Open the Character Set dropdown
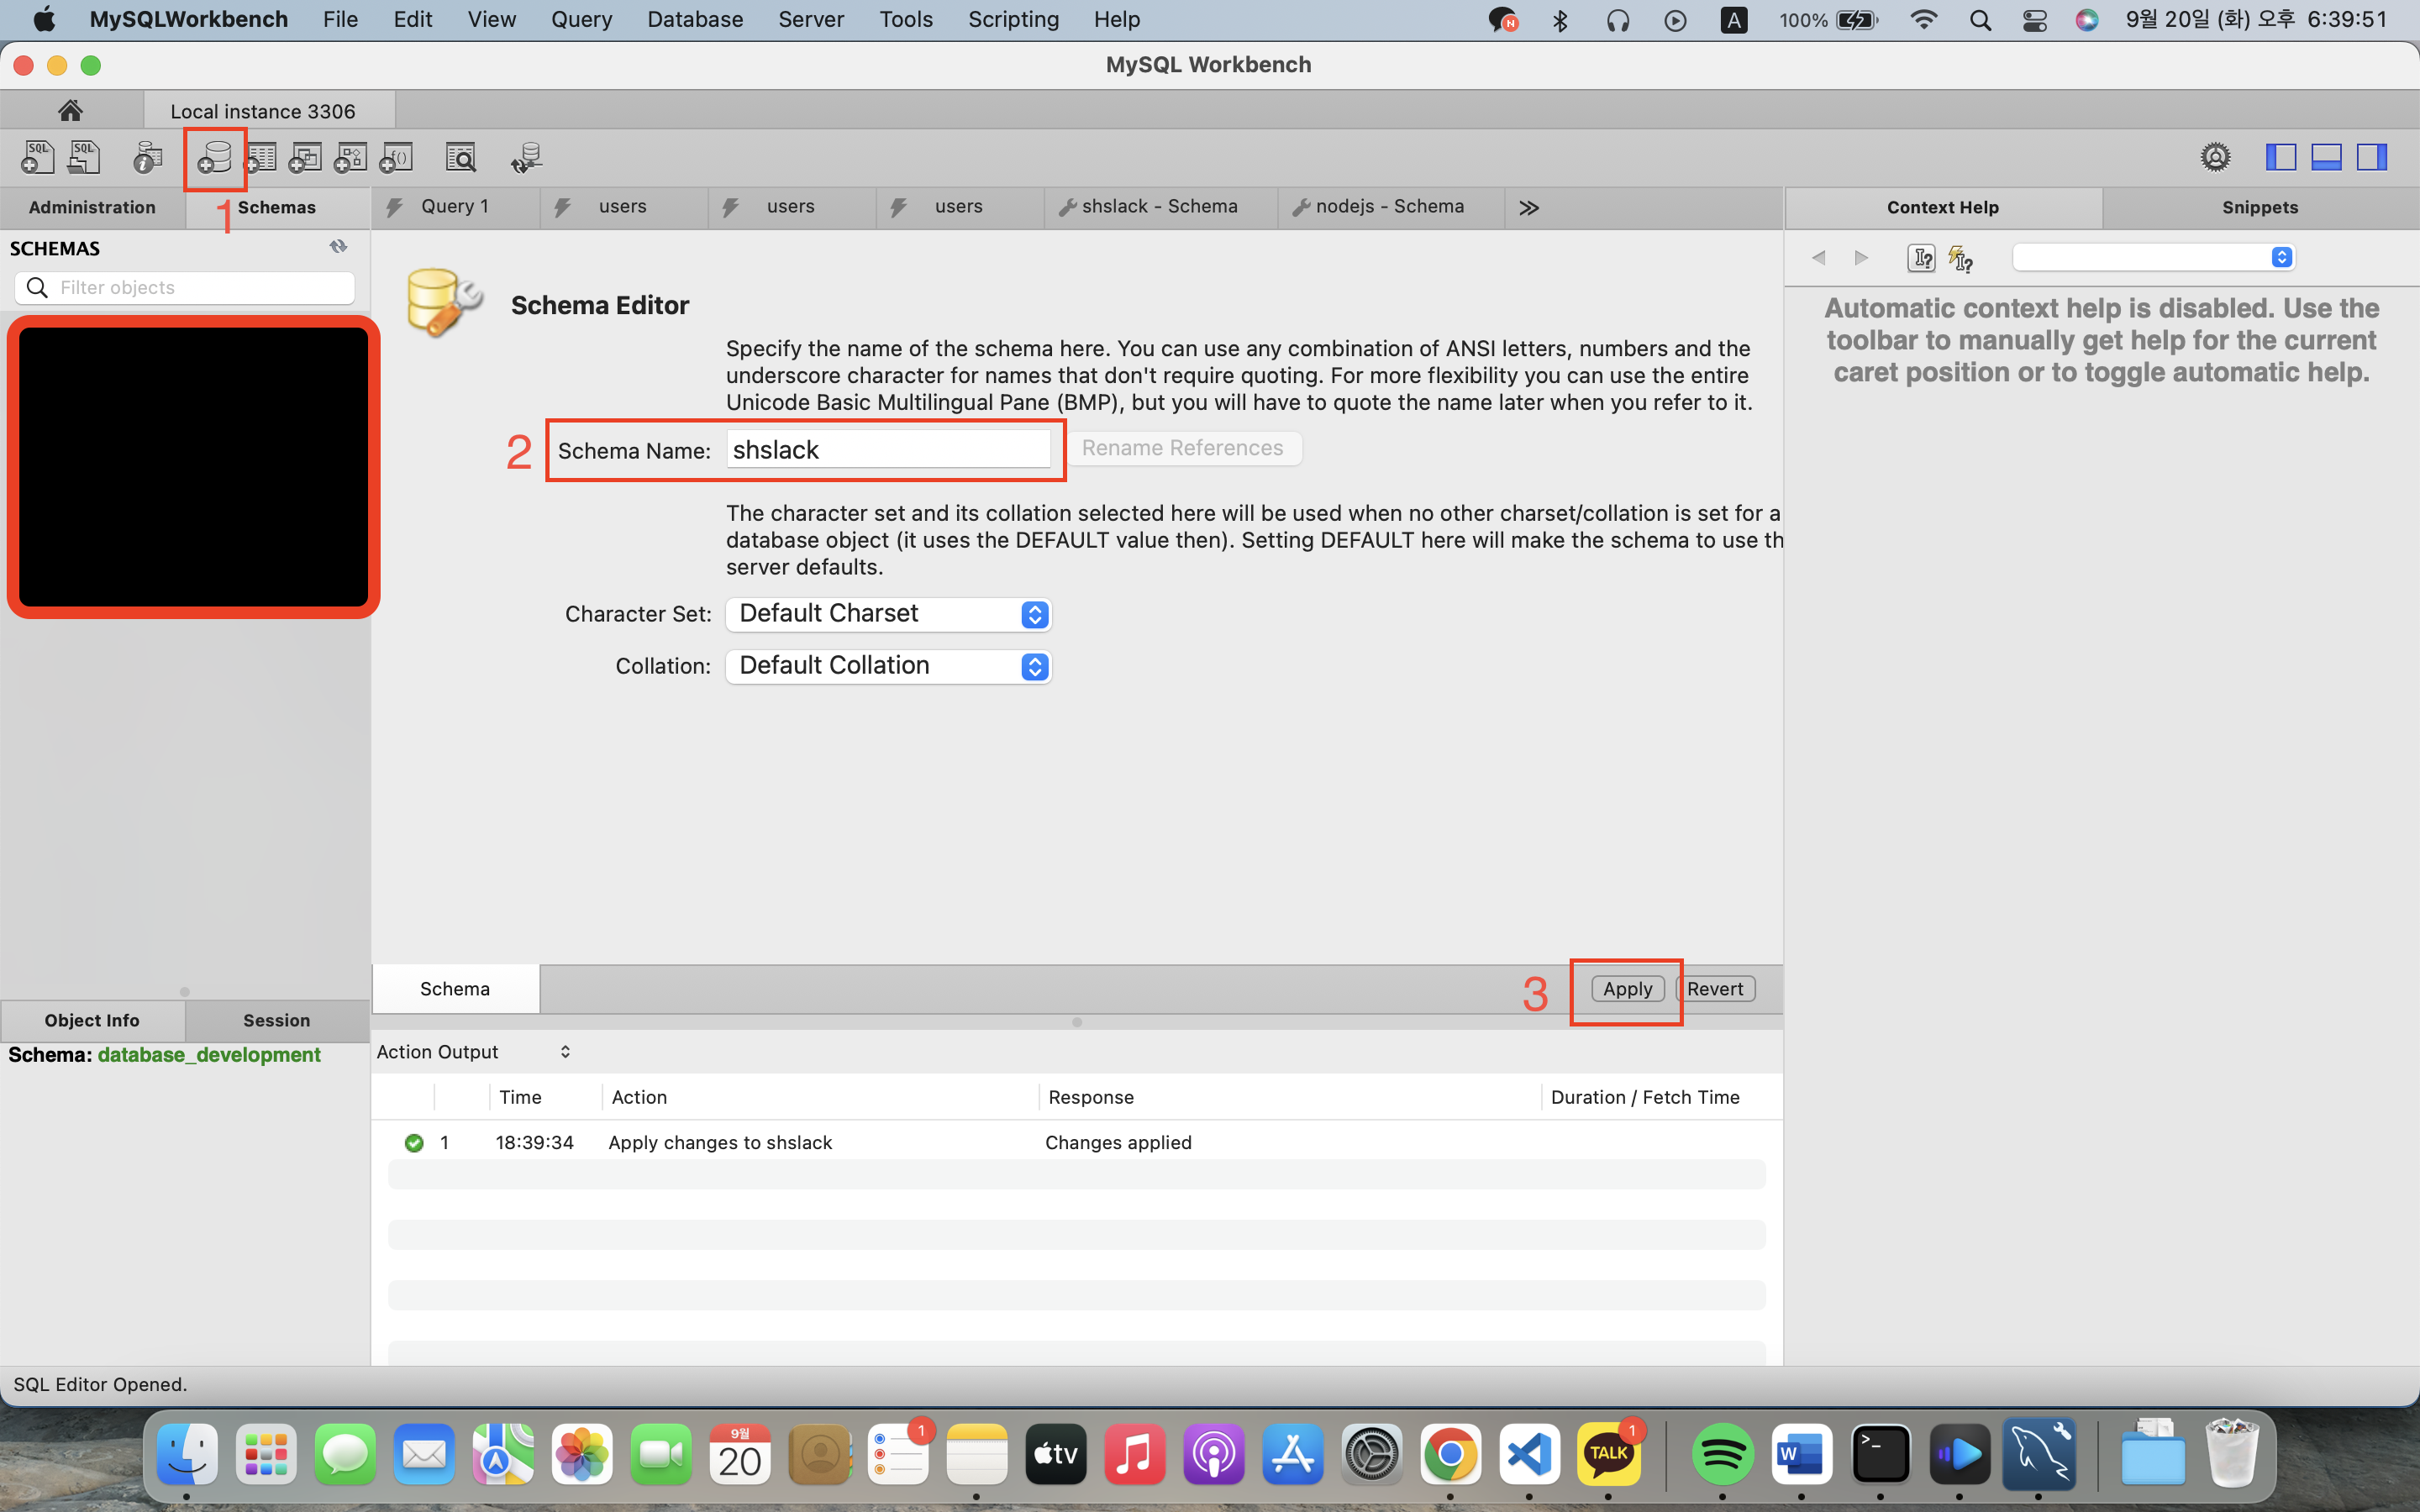The height and width of the screenshot is (1512, 2420). 888,614
